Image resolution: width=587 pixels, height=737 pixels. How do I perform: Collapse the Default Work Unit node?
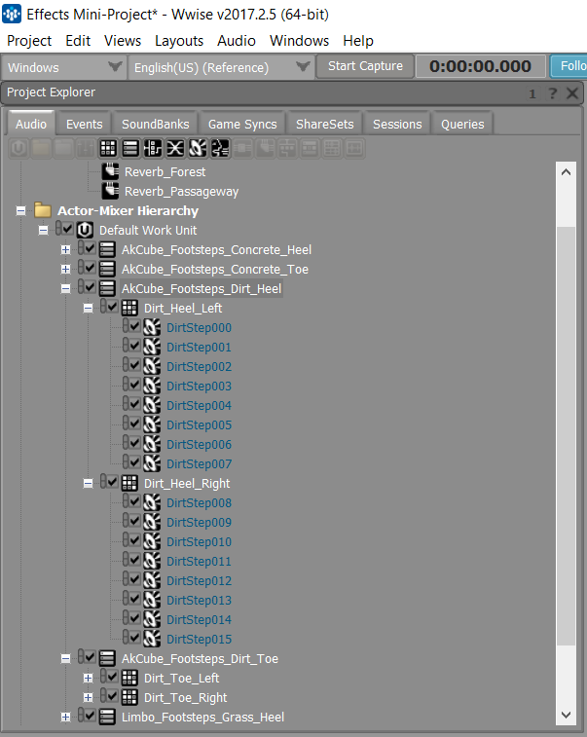coord(43,231)
